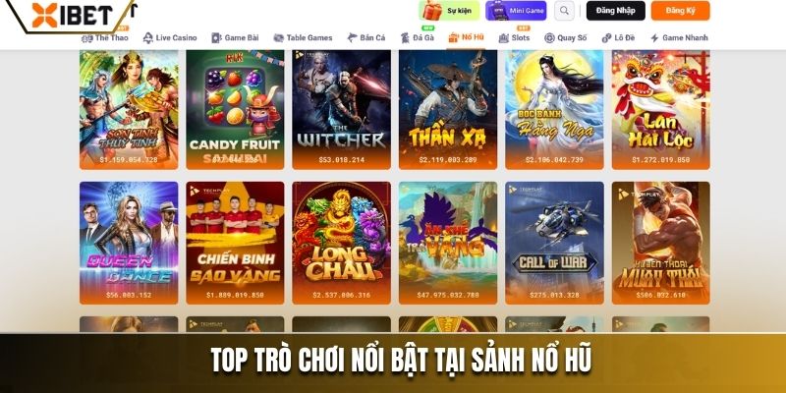The width and height of the screenshot is (786, 393).
Task: Go to the Game Nhanh section
Action: point(679,37)
